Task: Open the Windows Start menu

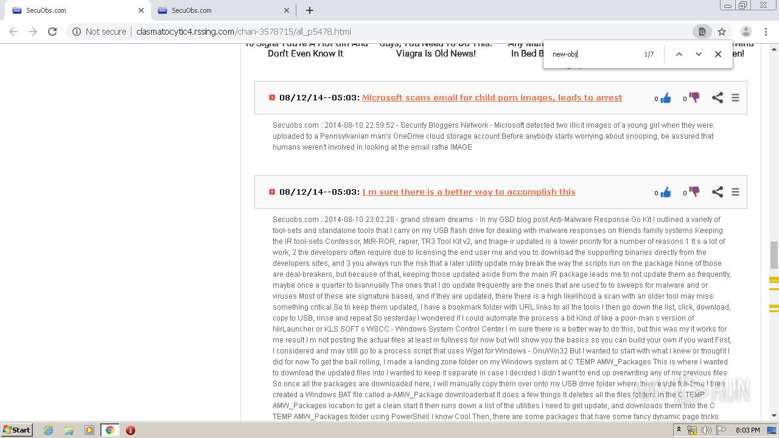Action: [16, 429]
